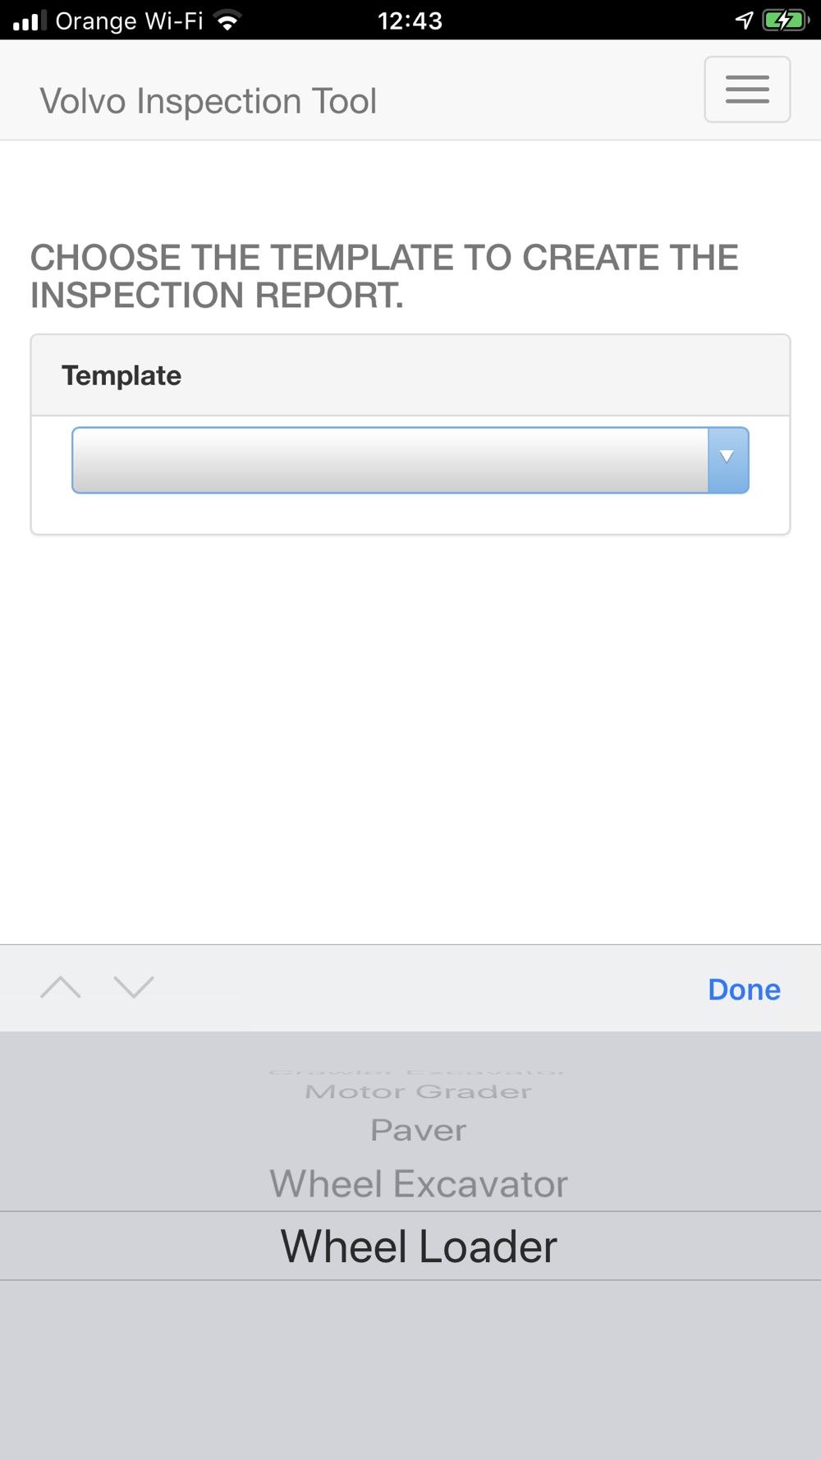Tap the faded Crawler Excavator picker option

[417, 1071]
